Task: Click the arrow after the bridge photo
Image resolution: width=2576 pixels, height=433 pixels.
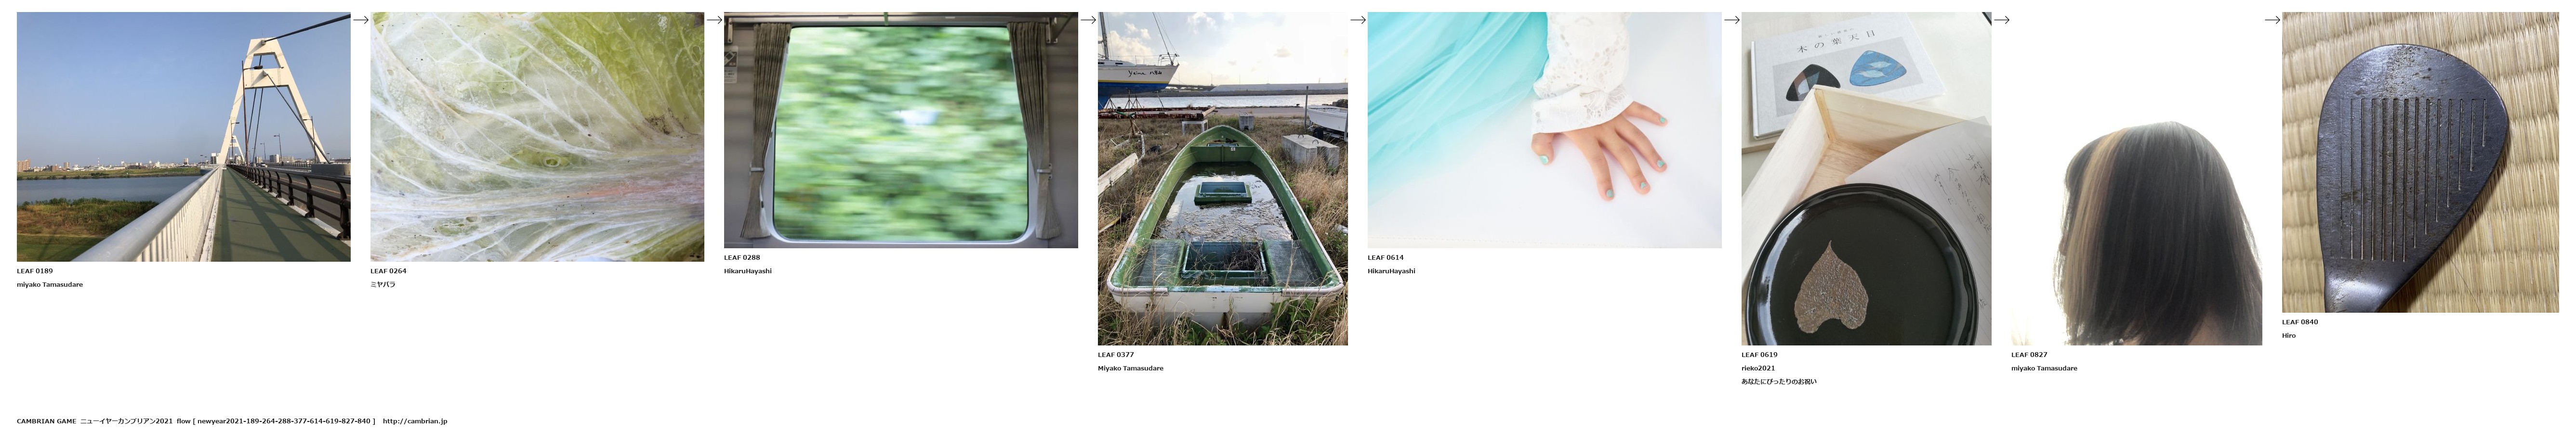Action: click(x=361, y=20)
